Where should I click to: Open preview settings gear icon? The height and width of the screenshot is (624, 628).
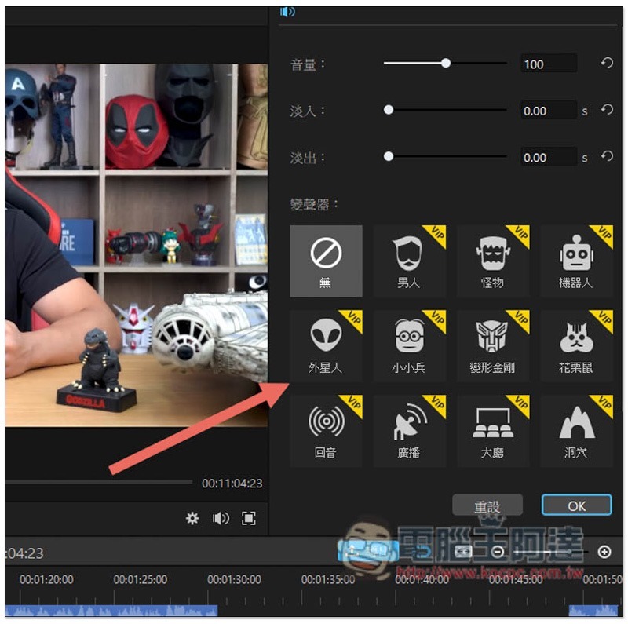pos(192,518)
